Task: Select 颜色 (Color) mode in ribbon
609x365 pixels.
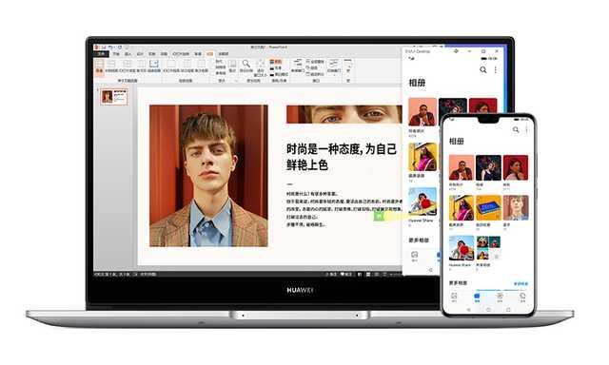Action: (275, 61)
